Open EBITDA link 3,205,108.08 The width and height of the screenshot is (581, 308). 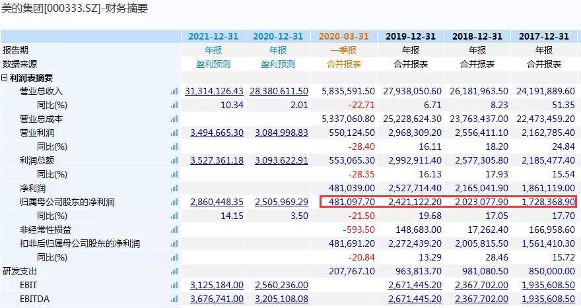[281, 299]
